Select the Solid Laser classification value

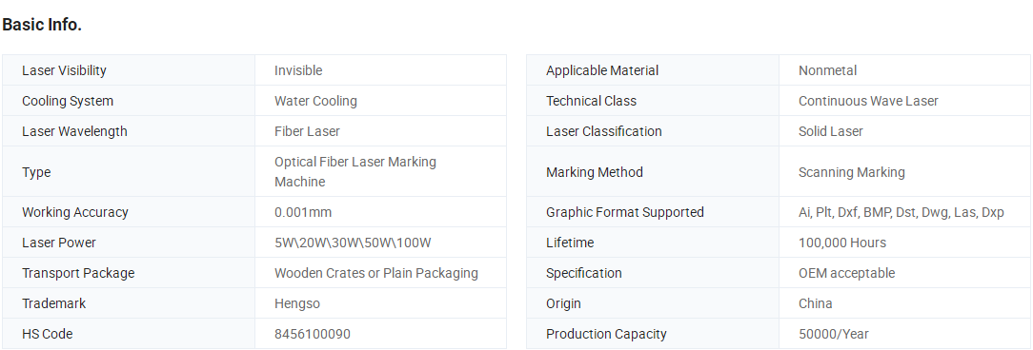pyautogui.click(x=830, y=131)
